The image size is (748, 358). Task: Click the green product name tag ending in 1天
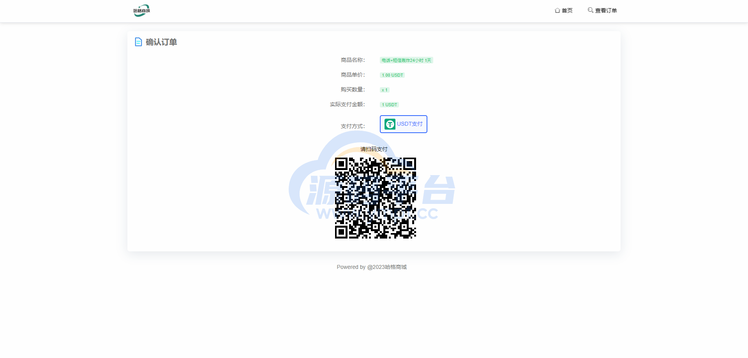[406, 60]
